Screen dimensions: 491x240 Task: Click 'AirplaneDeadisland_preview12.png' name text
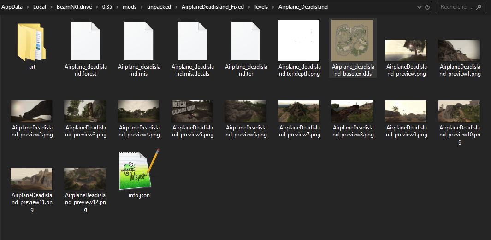pos(85,202)
